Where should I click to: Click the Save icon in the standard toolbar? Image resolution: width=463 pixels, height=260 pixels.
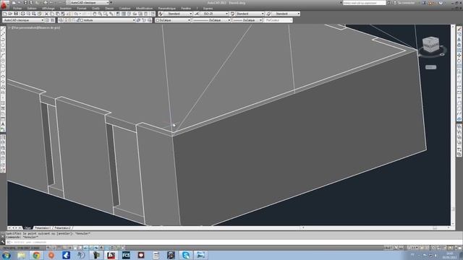tap(16, 14)
